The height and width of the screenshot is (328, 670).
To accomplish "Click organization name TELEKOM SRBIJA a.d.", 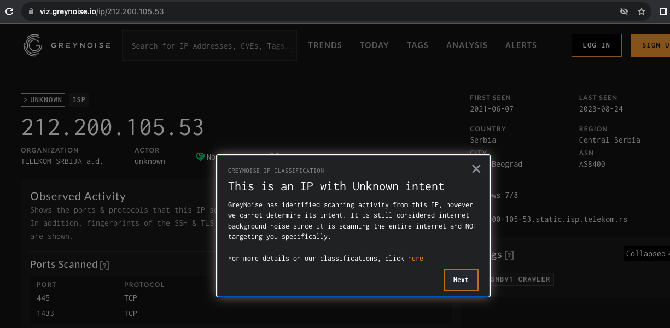I will coord(62,162).
